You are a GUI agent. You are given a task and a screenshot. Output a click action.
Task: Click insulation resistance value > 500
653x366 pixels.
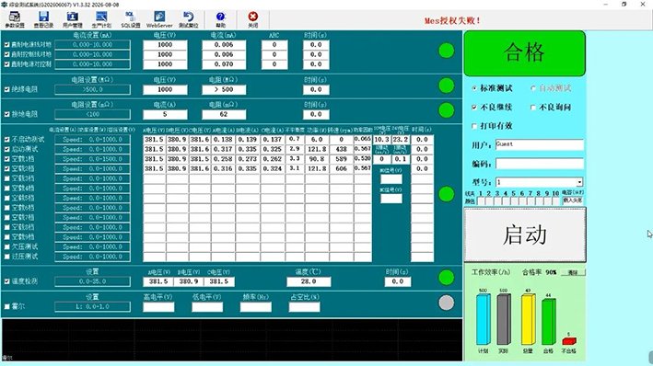pyautogui.click(x=224, y=89)
